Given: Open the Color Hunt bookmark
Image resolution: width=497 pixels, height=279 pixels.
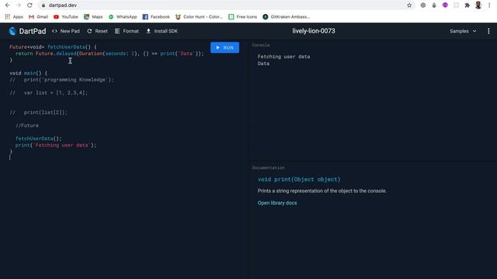Looking at the screenshot, I should point(199,17).
